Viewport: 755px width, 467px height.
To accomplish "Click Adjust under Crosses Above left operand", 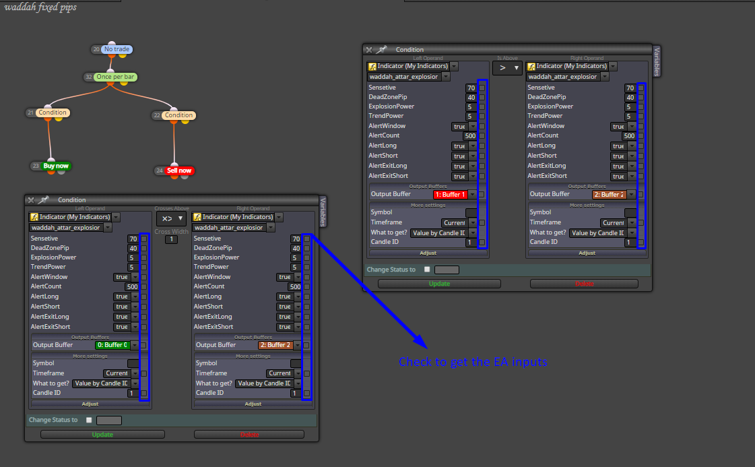I will coord(90,404).
